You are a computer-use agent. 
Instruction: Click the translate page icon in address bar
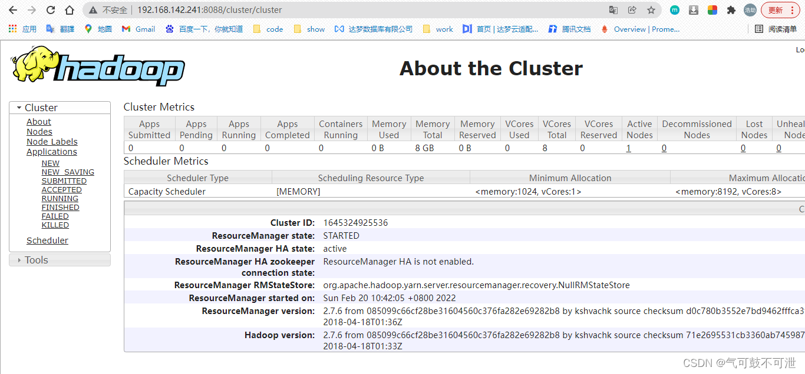coord(613,10)
